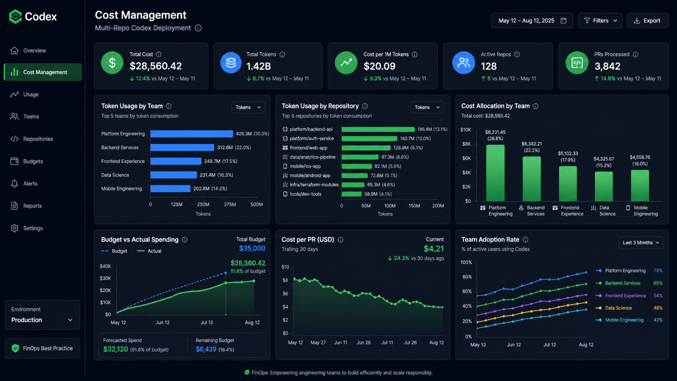The image size is (677, 381).
Task: Show info for Token Usage by Repository
Action: (365, 106)
